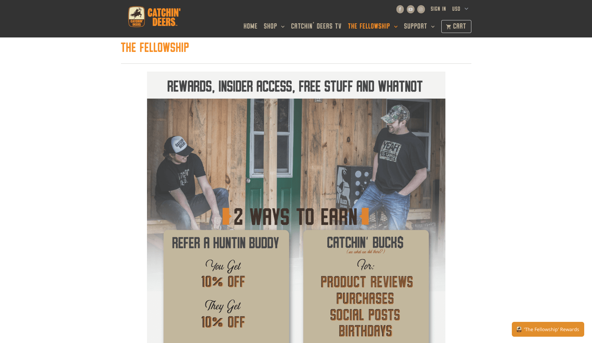
Task: Expand The Fellowship menu chevron
Action: [x=396, y=27]
